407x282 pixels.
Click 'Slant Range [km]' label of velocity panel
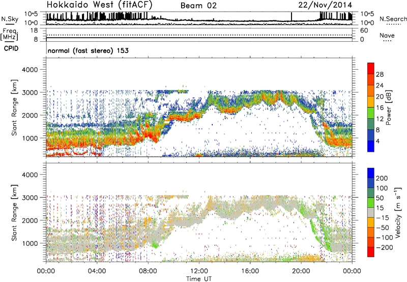coord(14,213)
